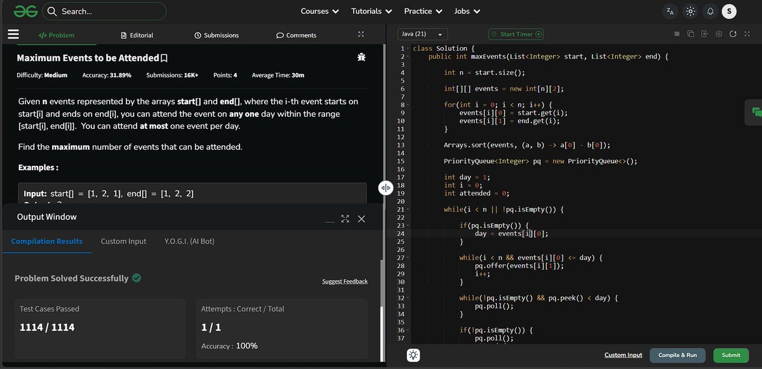
Task: Expand the Jobs menu
Action: (x=467, y=11)
